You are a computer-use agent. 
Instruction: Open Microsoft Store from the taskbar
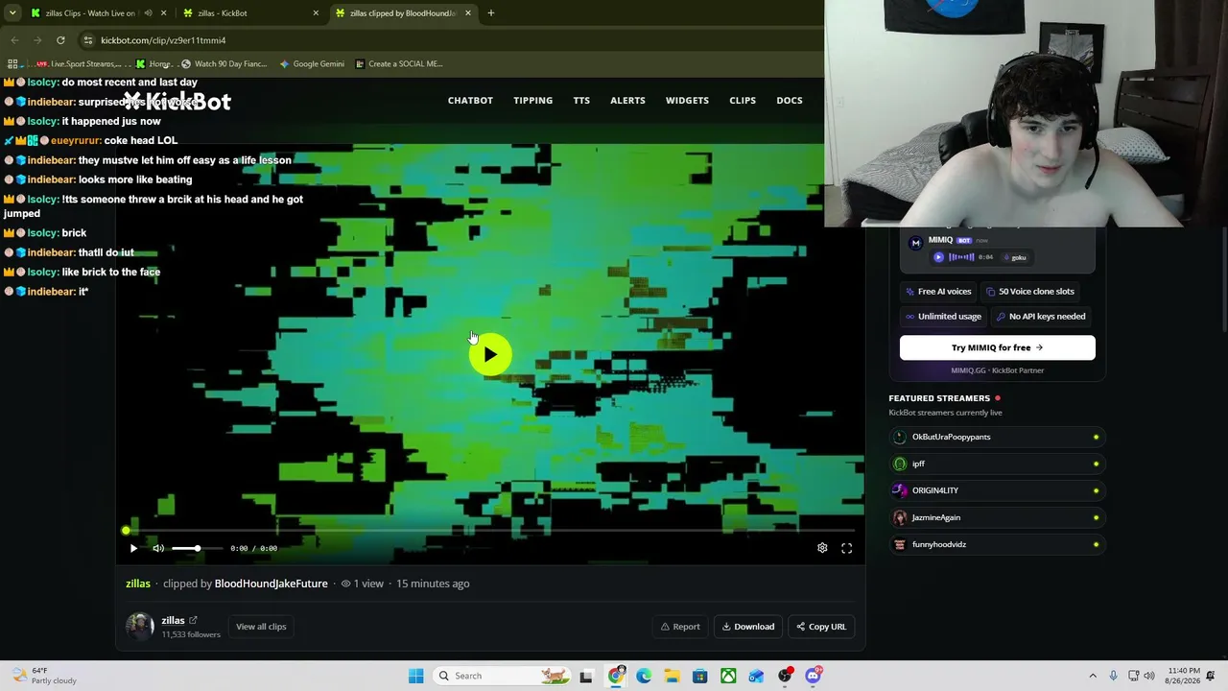click(700, 676)
